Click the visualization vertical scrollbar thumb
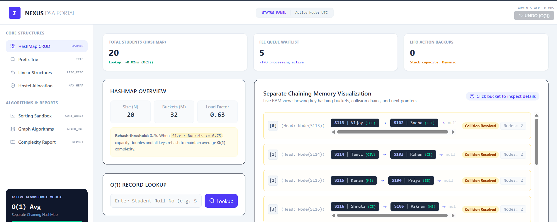Image resolution: width=557 pixels, height=222 pixels. coord(536,142)
